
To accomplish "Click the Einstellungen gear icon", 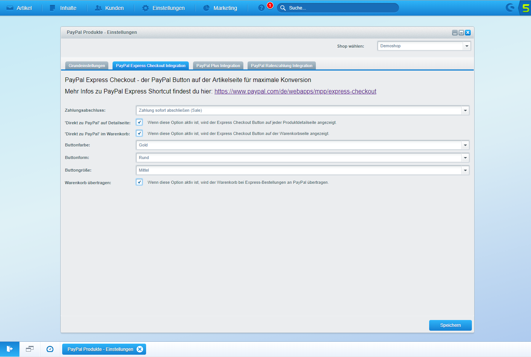I will tap(145, 8).
